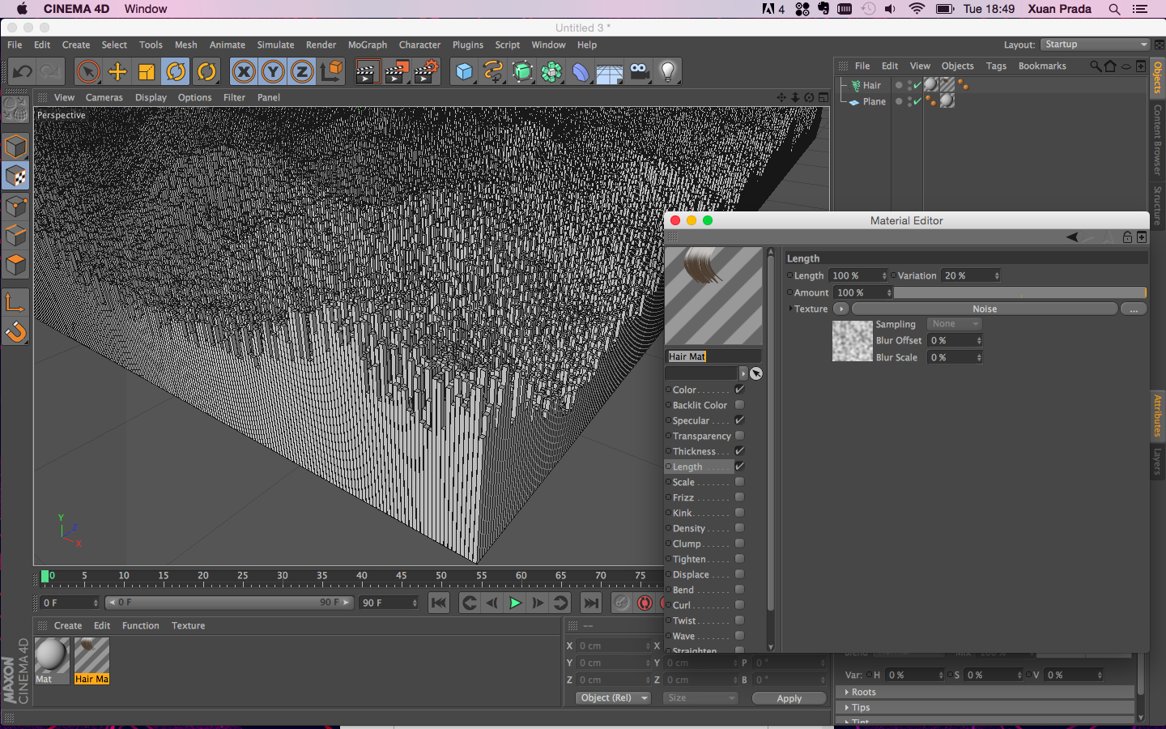The width and height of the screenshot is (1166, 729).
Task: Disable the Thickness channel checkbox
Action: [739, 451]
